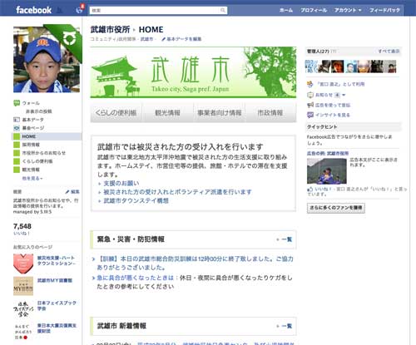Select the 事業者向け情報 tab

(x=220, y=112)
